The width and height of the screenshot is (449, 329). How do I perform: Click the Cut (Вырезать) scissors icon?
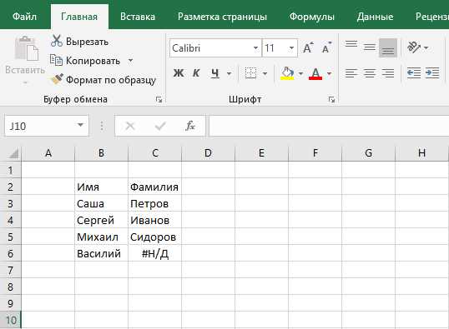coord(57,41)
